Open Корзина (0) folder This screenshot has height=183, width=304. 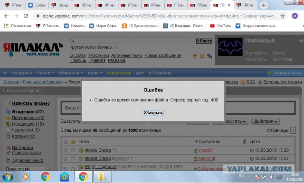(24, 136)
